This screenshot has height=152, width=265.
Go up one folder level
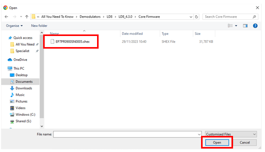[27, 16]
